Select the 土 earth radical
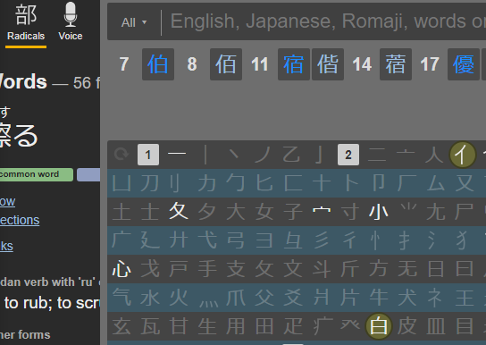The image size is (486, 345). (x=121, y=212)
